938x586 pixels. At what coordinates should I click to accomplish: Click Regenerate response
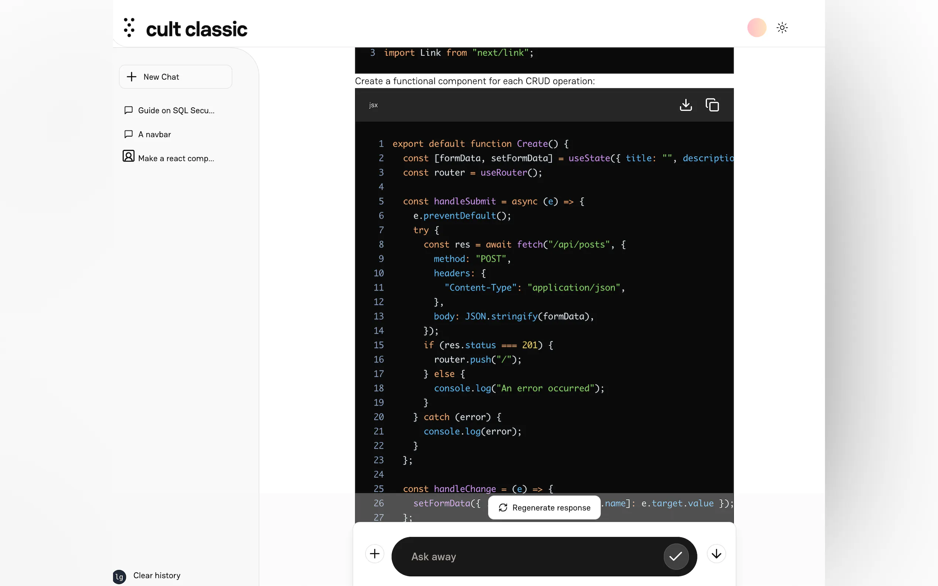(544, 507)
